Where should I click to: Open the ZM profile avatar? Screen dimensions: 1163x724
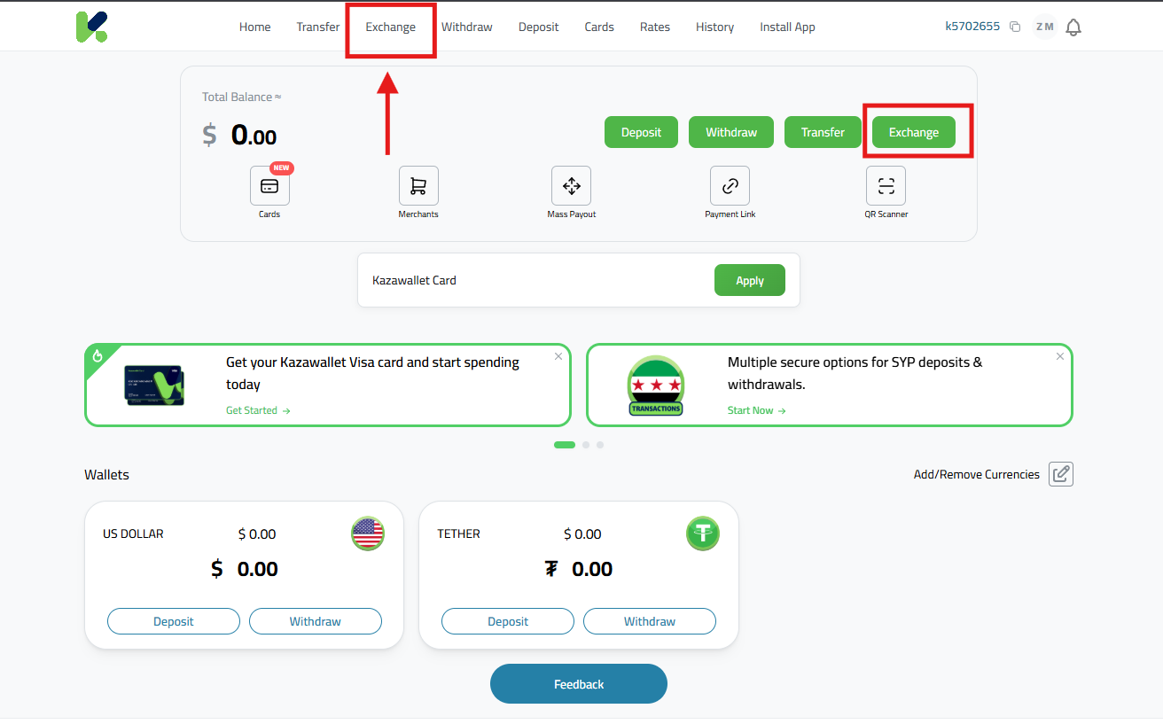click(1045, 27)
